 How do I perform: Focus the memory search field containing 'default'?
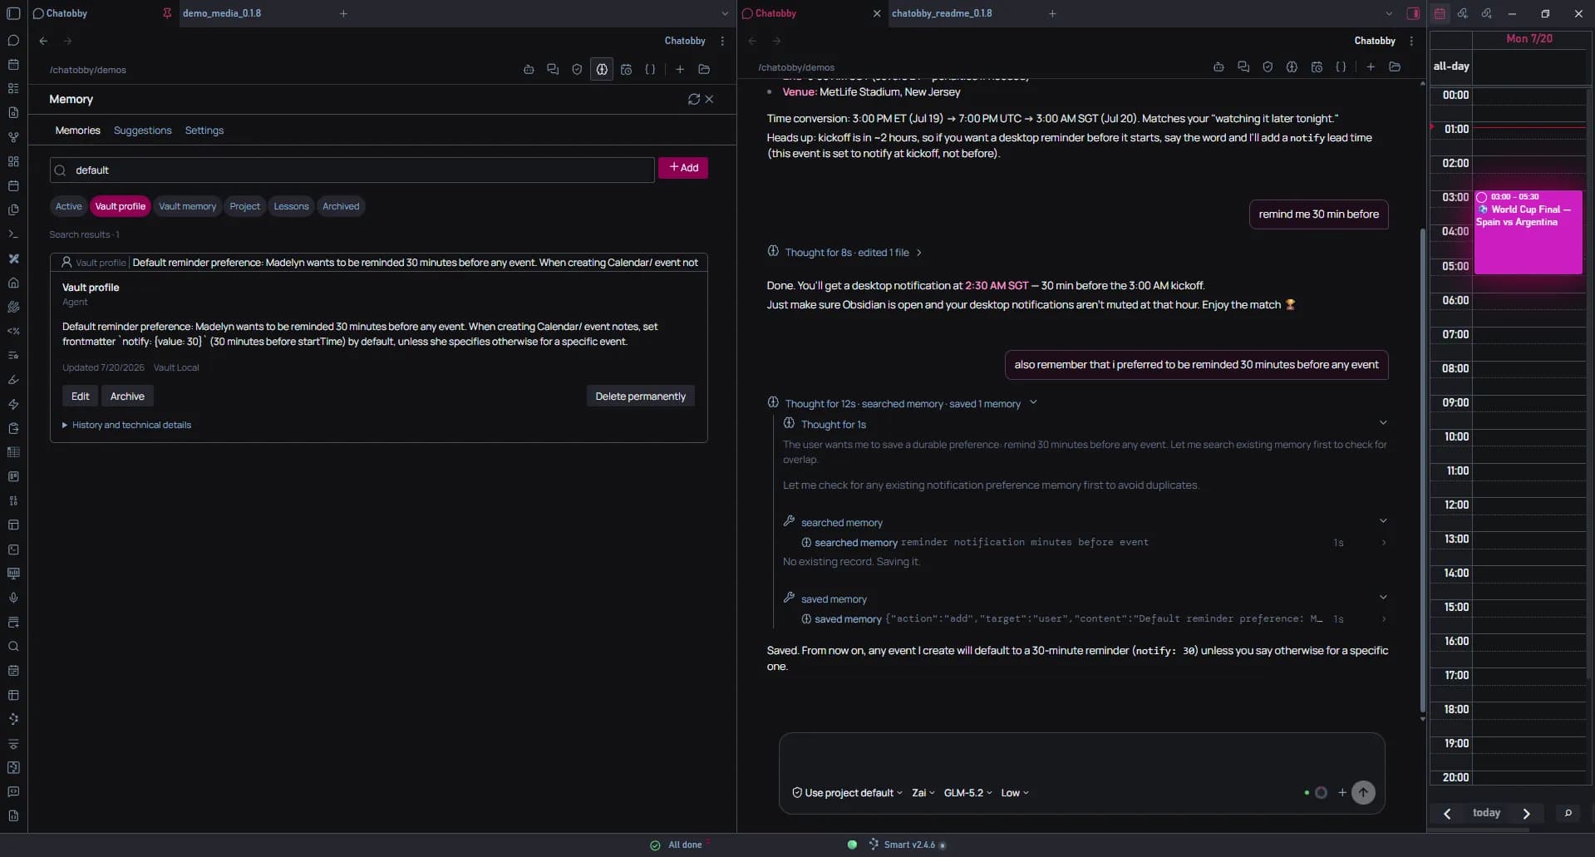tap(352, 170)
